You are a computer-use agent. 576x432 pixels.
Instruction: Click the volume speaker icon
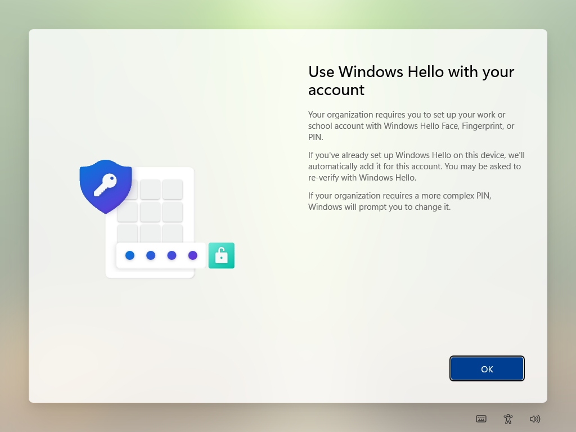tap(535, 418)
